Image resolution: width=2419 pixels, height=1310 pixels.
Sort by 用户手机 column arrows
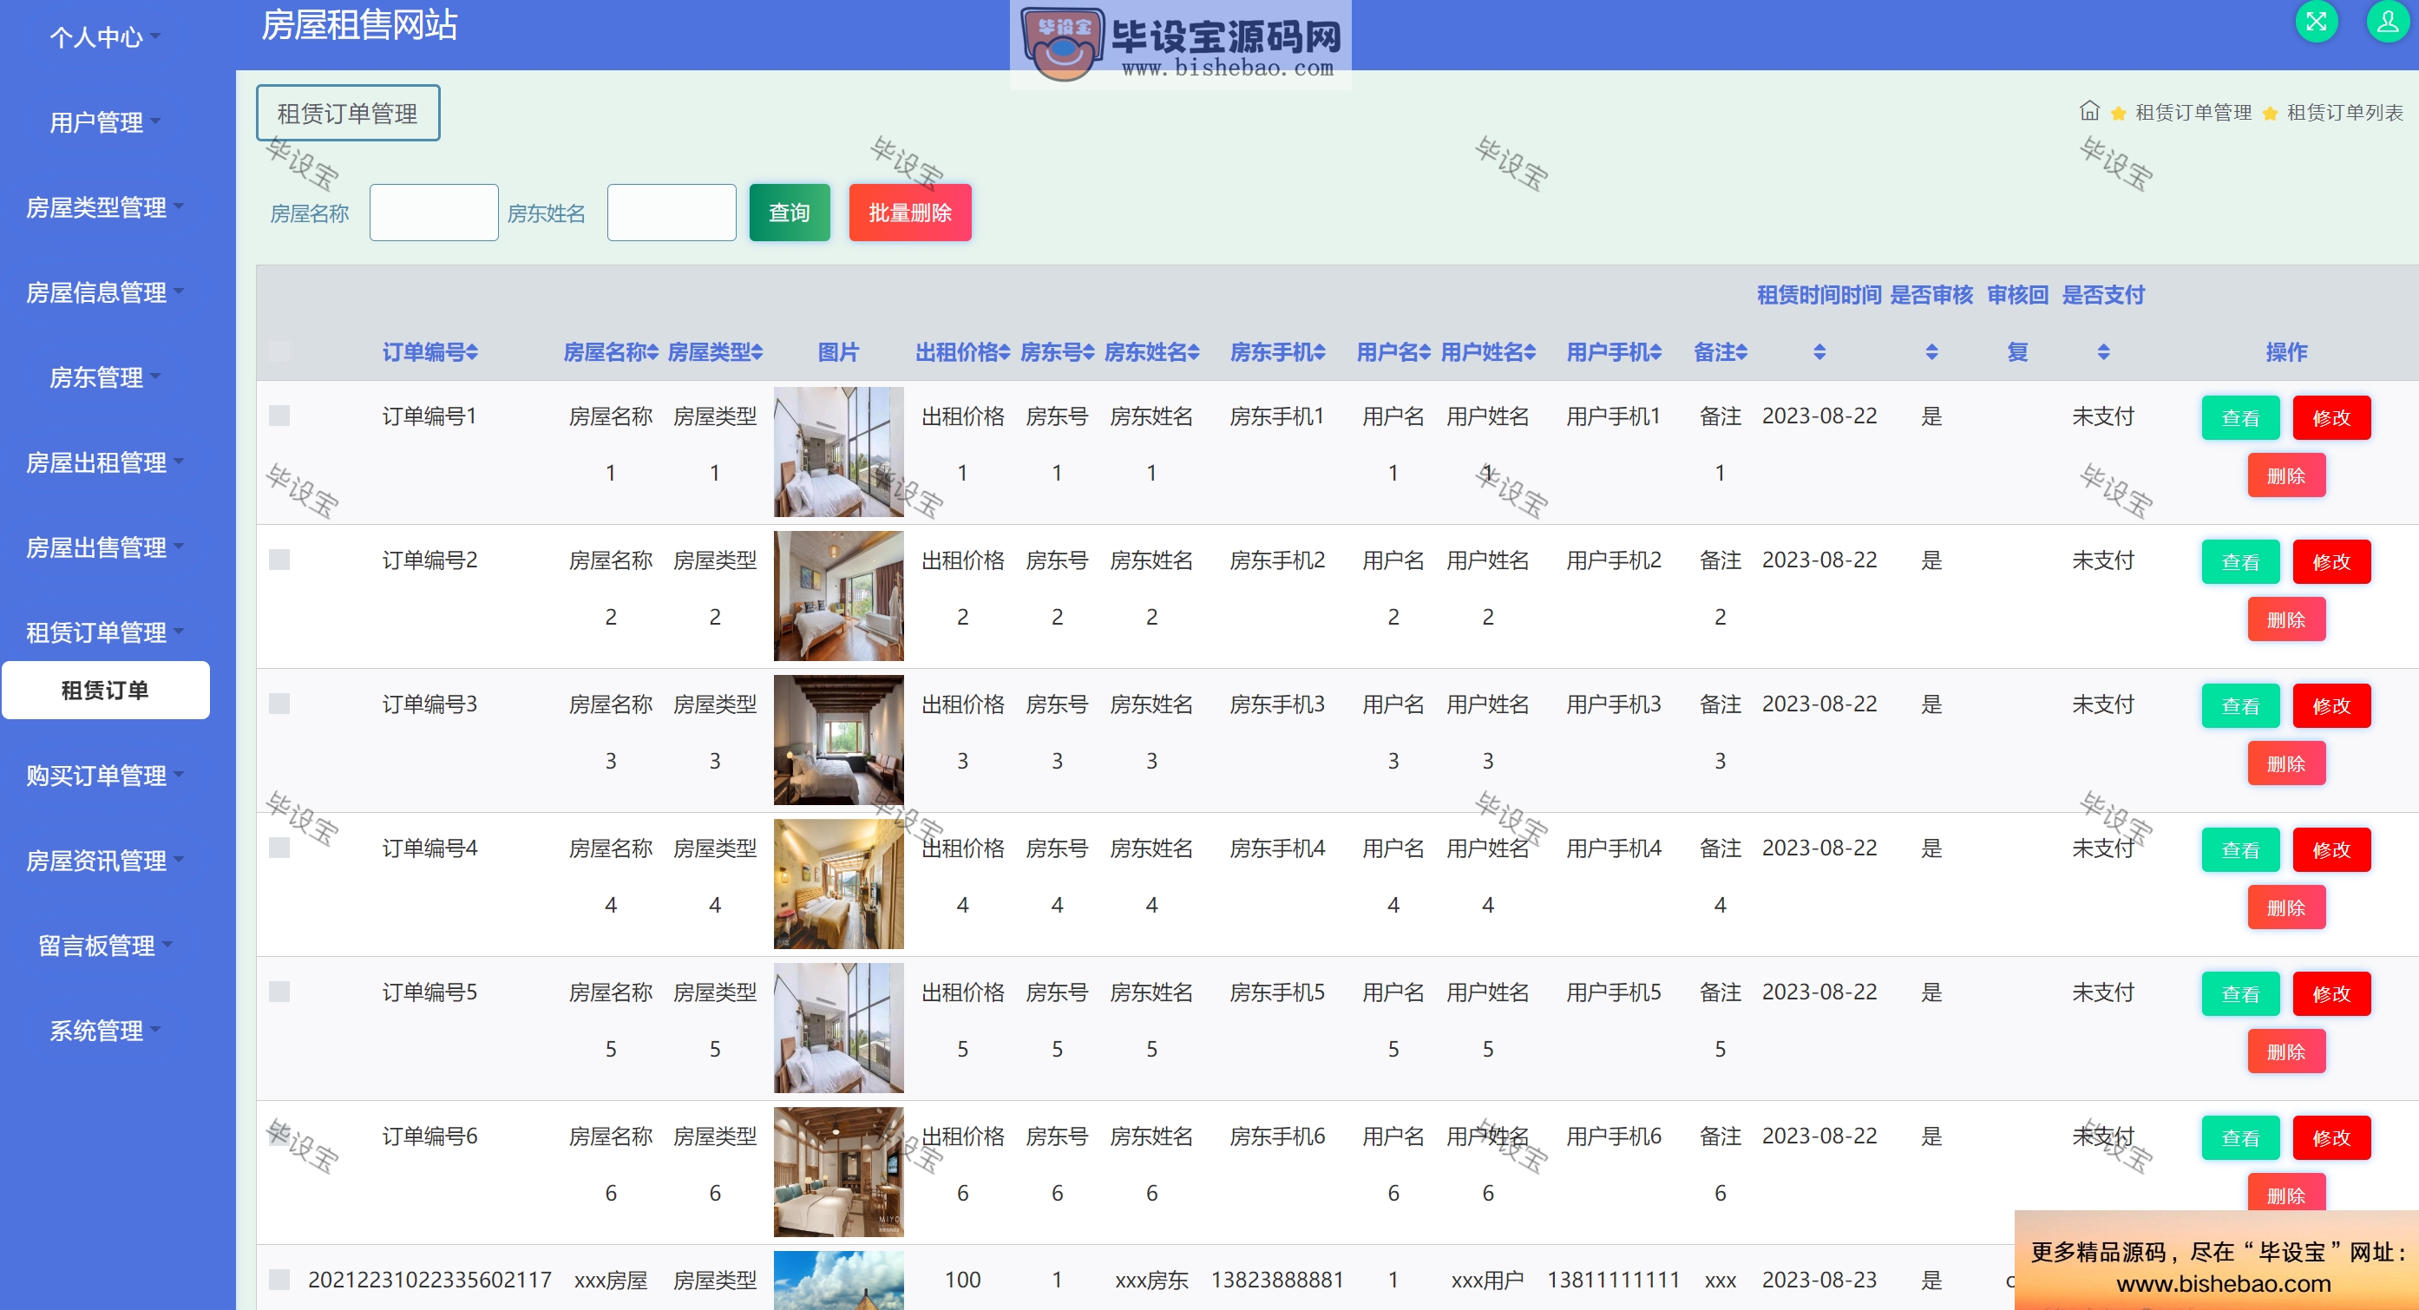(x=1655, y=352)
